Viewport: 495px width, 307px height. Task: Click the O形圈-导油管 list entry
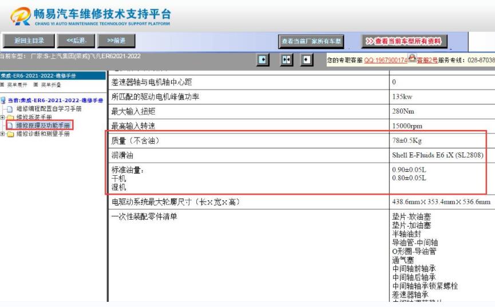414,251
